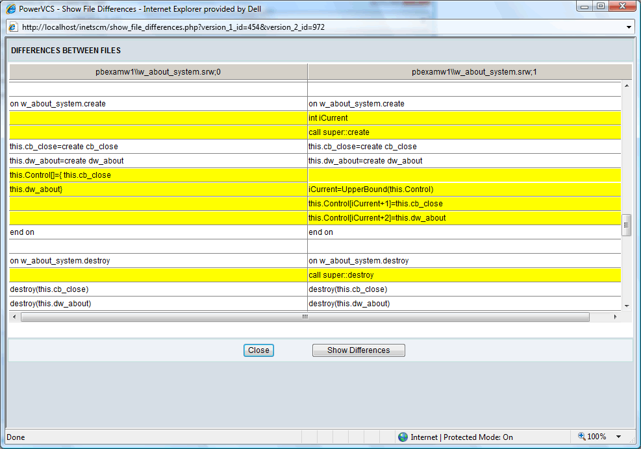Click 'on w_about_system.destroy' in the srw;1 column

(x=358, y=261)
